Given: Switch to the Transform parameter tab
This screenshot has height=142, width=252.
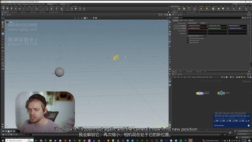Looking at the screenshot, I should (176, 21).
